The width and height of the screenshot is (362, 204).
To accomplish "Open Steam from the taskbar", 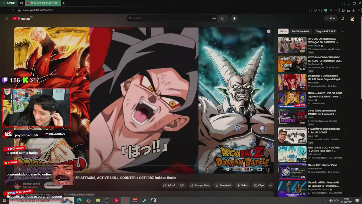I will click(144, 201).
